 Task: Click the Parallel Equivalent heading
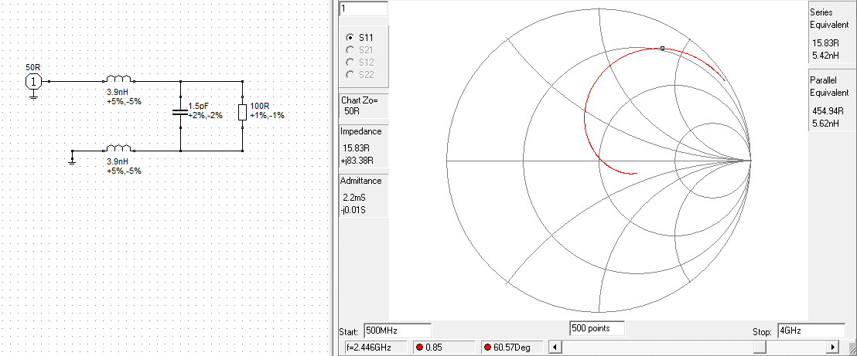829,86
